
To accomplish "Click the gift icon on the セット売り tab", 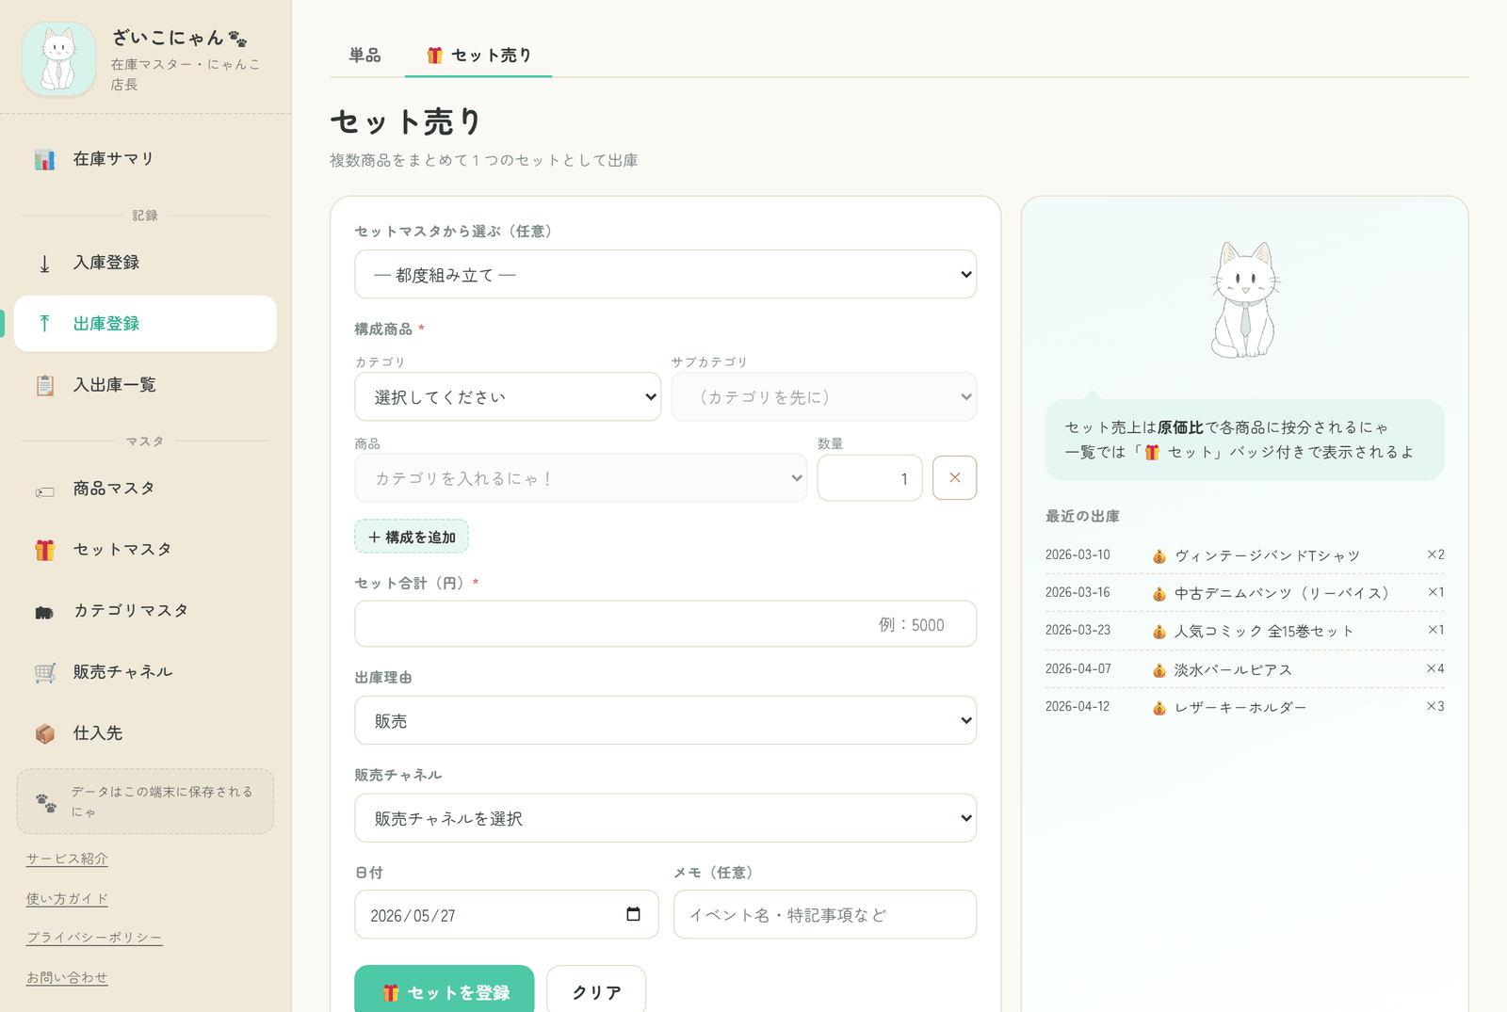I will pos(434,56).
